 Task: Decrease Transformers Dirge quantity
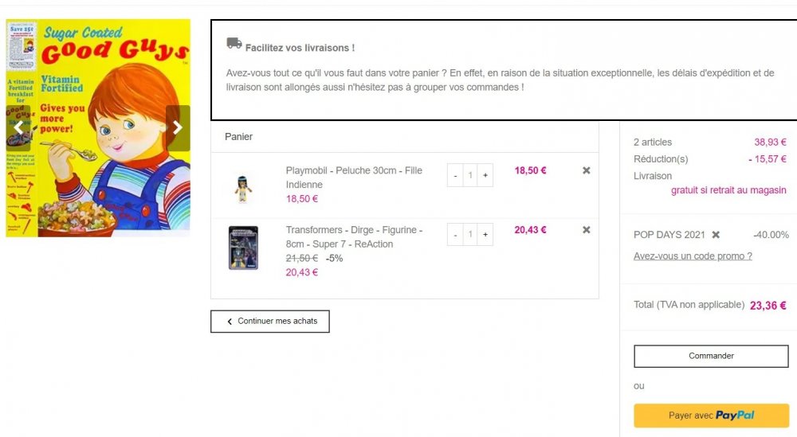tap(455, 235)
